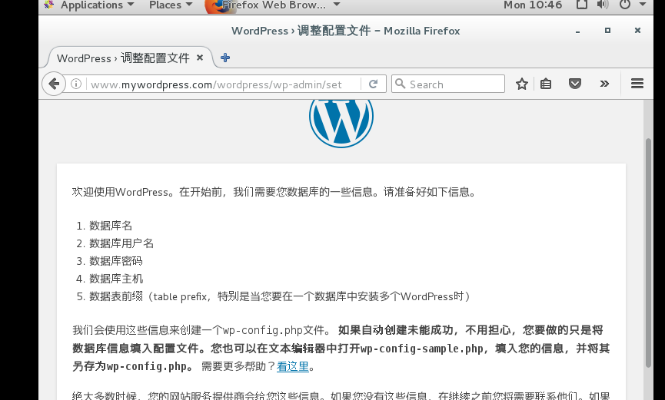Go back using the browser back arrow
The height and width of the screenshot is (400, 665).
click(54, 84)
